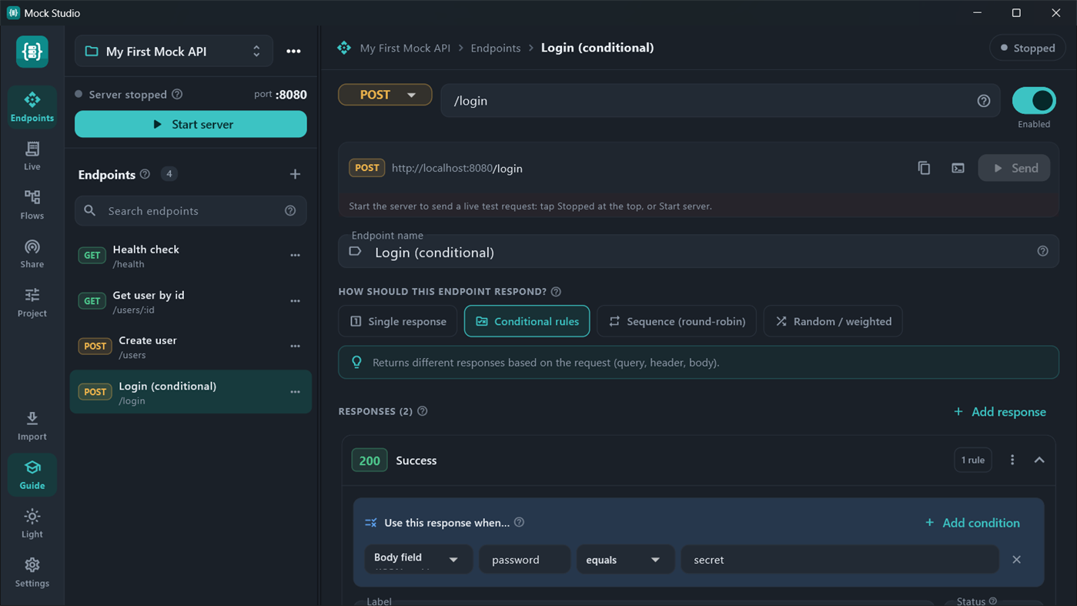This screenshot has width=1077, height=606.
Task: Open the Live panel in sidebar
Action: tap(32, 156)
